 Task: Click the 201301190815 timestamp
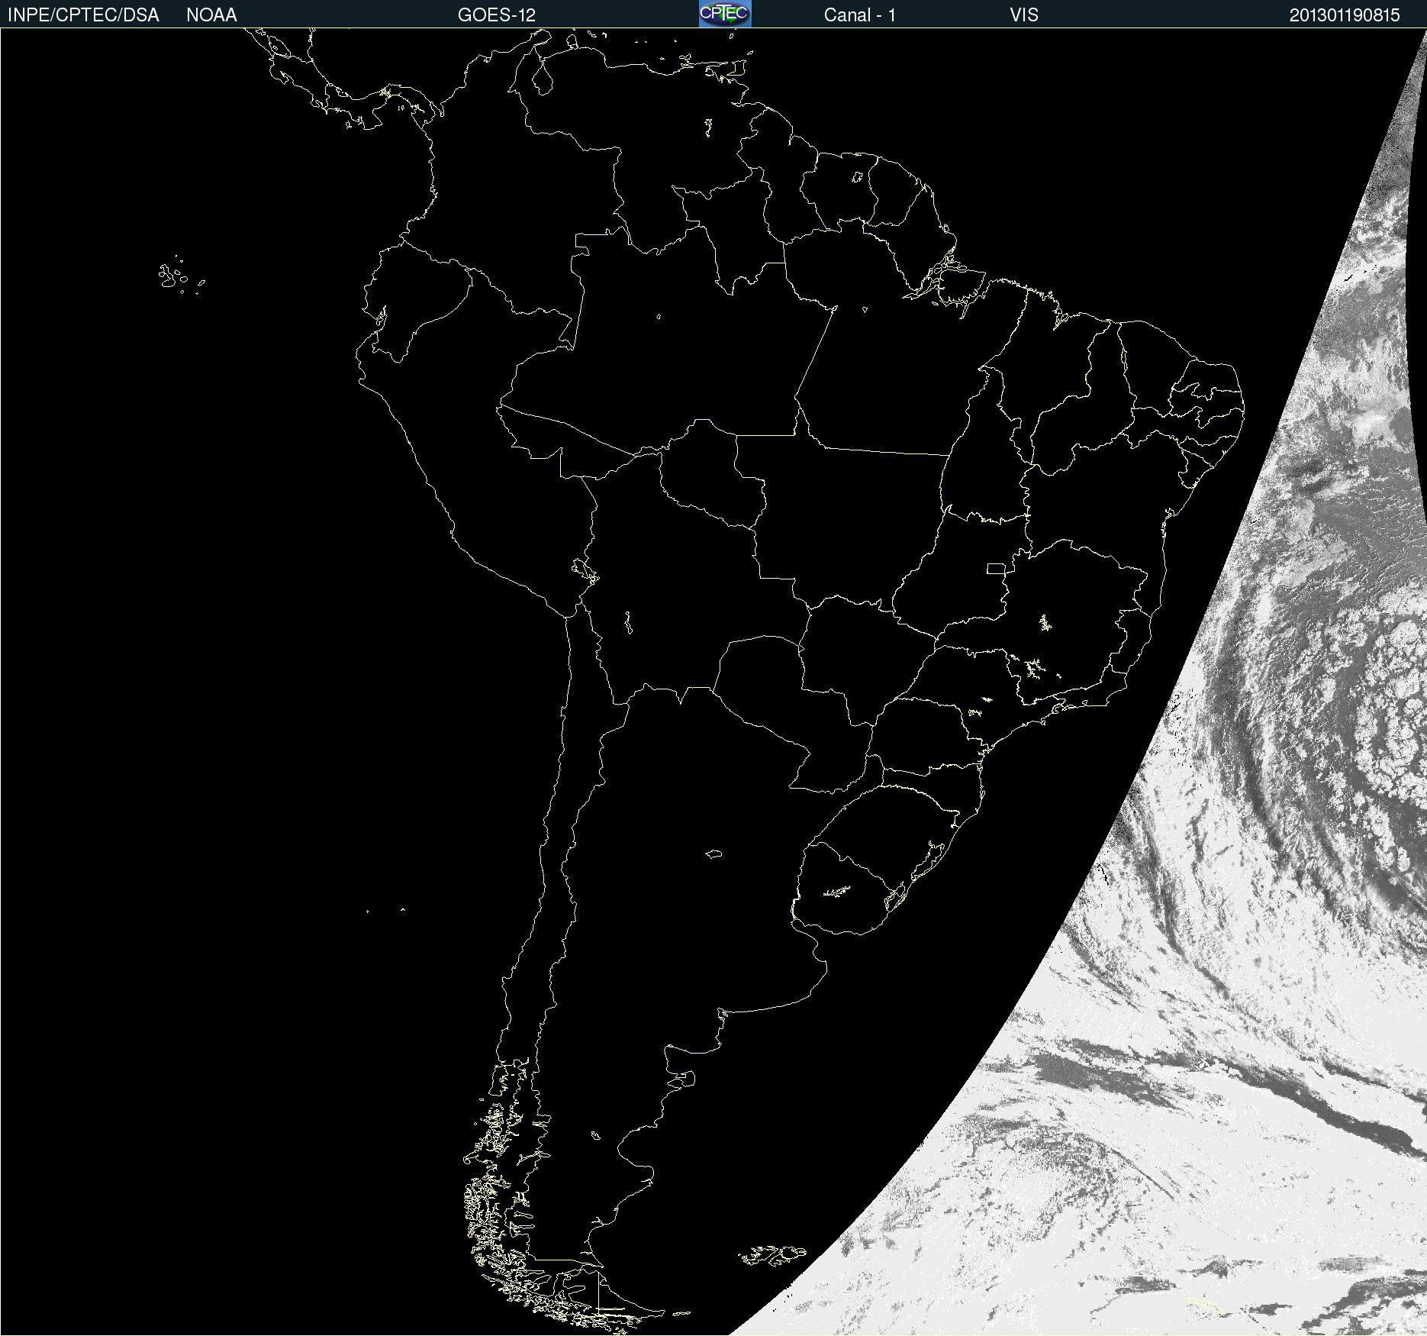pos(1345,15)
